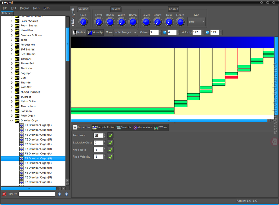
Task: Expand the Solo Vox tree node
Action: 12,88
